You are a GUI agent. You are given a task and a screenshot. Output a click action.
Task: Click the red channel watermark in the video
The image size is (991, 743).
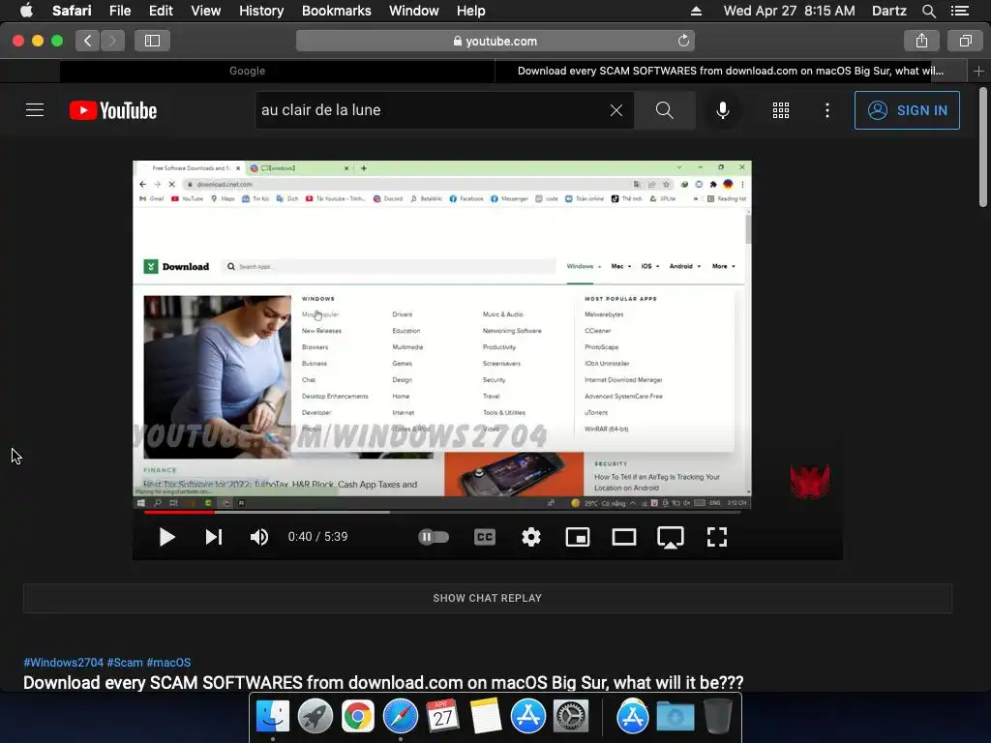(x=810, y=482)
